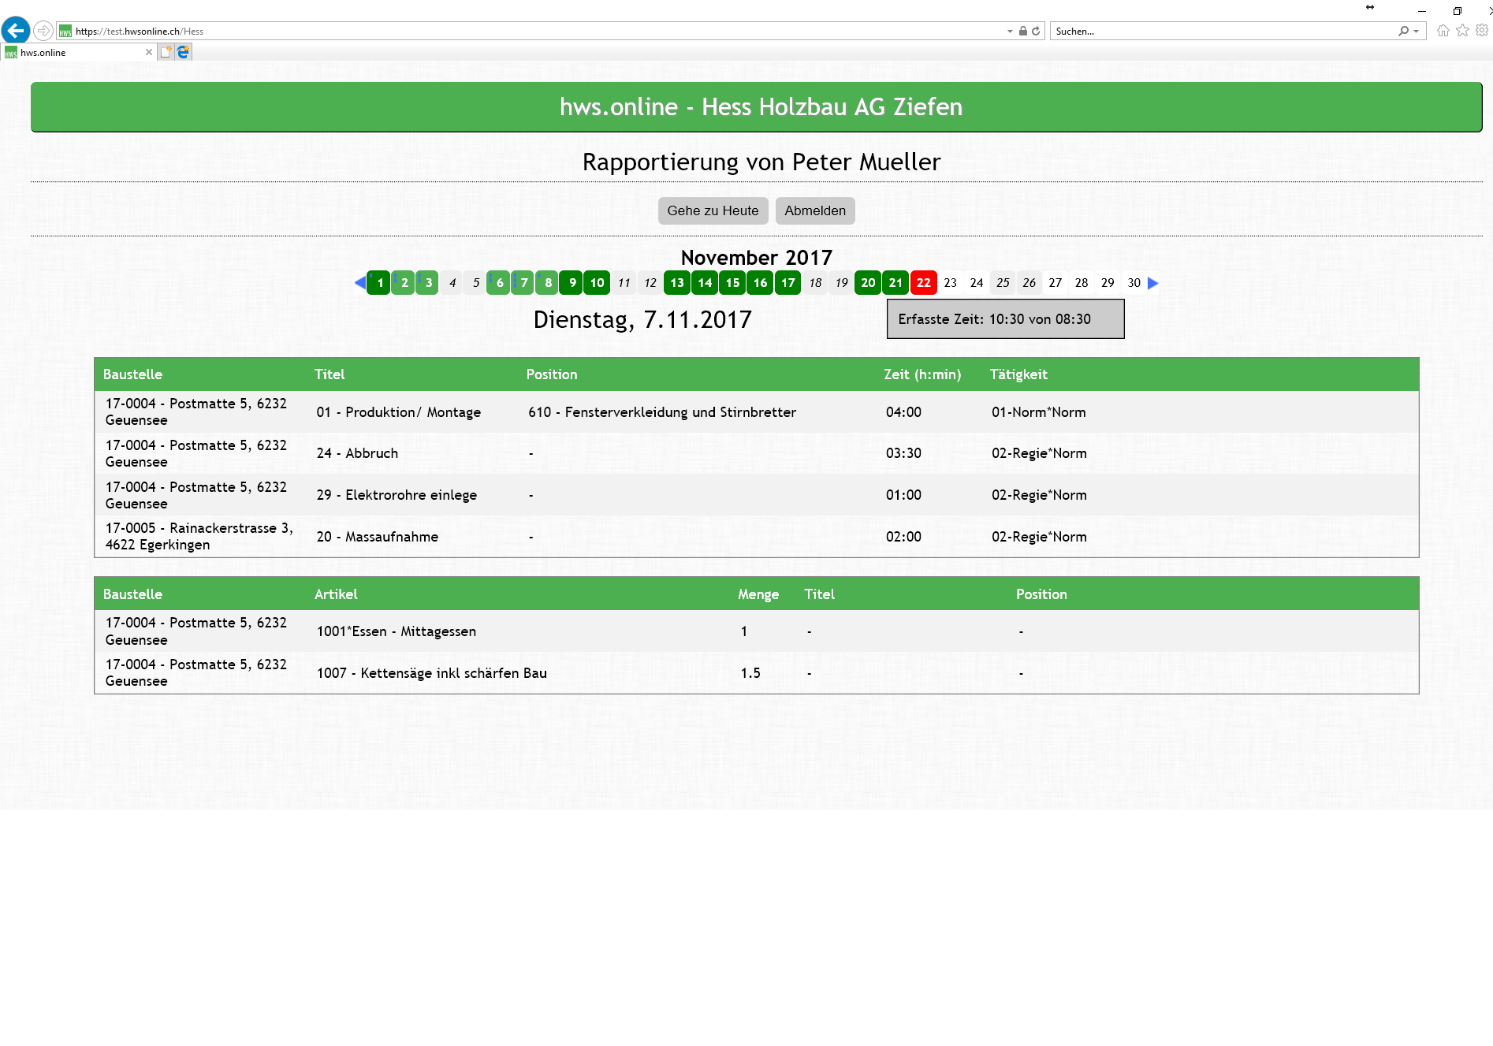Open the search provider dropdown arrow
Image resolution: width=1493 pixels, height=1046 pixels.
1417,32
